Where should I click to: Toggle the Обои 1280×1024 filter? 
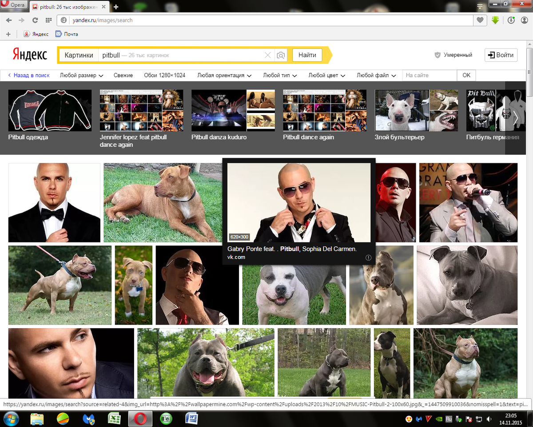tap(165, 75)
